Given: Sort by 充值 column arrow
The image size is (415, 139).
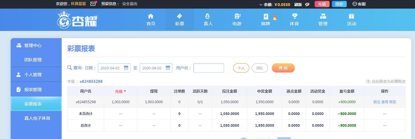Looking at the screenshot, I should (125, 91).
